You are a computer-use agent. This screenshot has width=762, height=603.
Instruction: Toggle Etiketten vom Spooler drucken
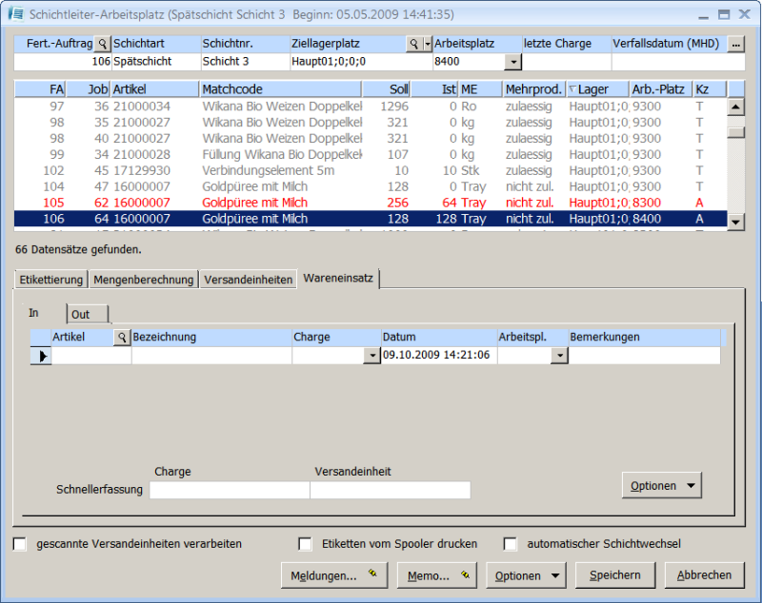(x=305, y=544)
